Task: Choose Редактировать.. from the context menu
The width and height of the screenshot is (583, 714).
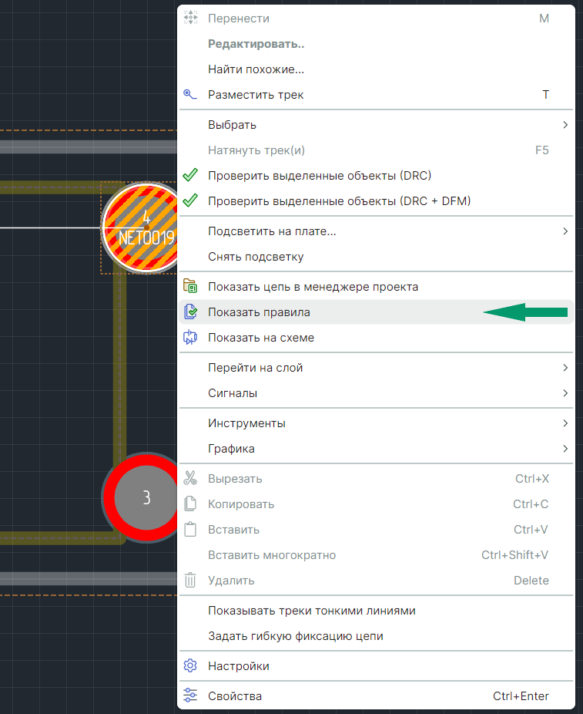Action: pyautogui.click(x=376, y=44)
